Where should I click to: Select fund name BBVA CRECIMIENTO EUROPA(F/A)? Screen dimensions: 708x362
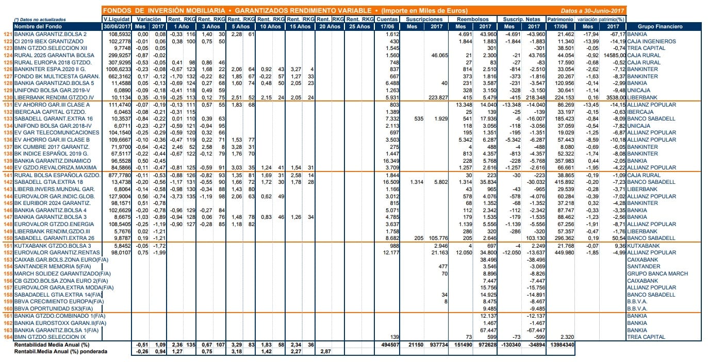click(x=58, y=302)
